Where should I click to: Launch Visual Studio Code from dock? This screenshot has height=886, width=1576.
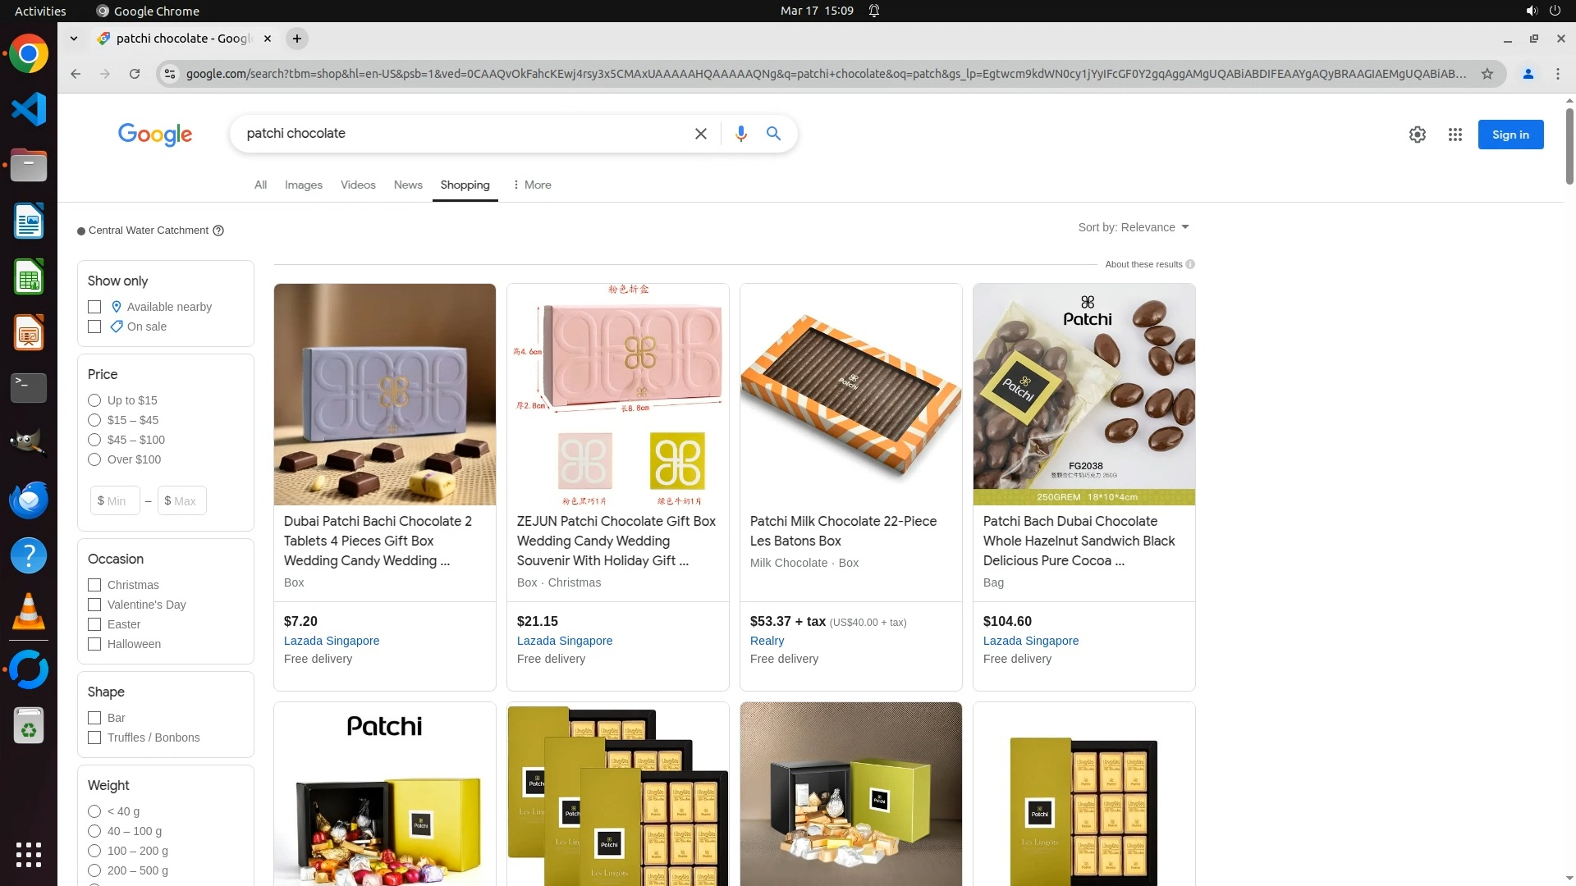(29, 109)
